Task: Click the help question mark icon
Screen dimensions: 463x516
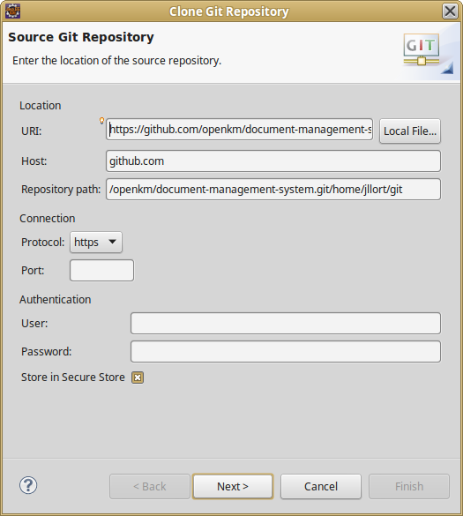Action: point(28,485)
